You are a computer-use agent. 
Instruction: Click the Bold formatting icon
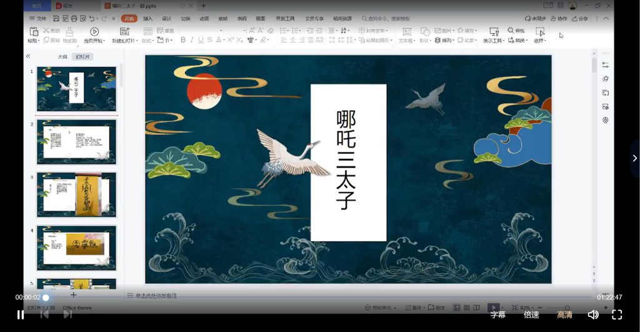coord(183,40)
